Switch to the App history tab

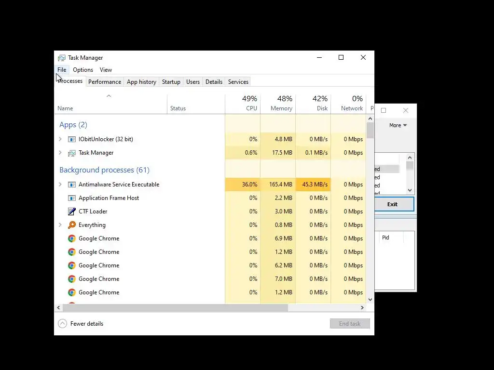coord(141,82)
